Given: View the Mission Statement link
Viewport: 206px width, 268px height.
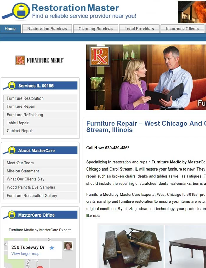Looking at the screenshot, I should pos(40,171).
